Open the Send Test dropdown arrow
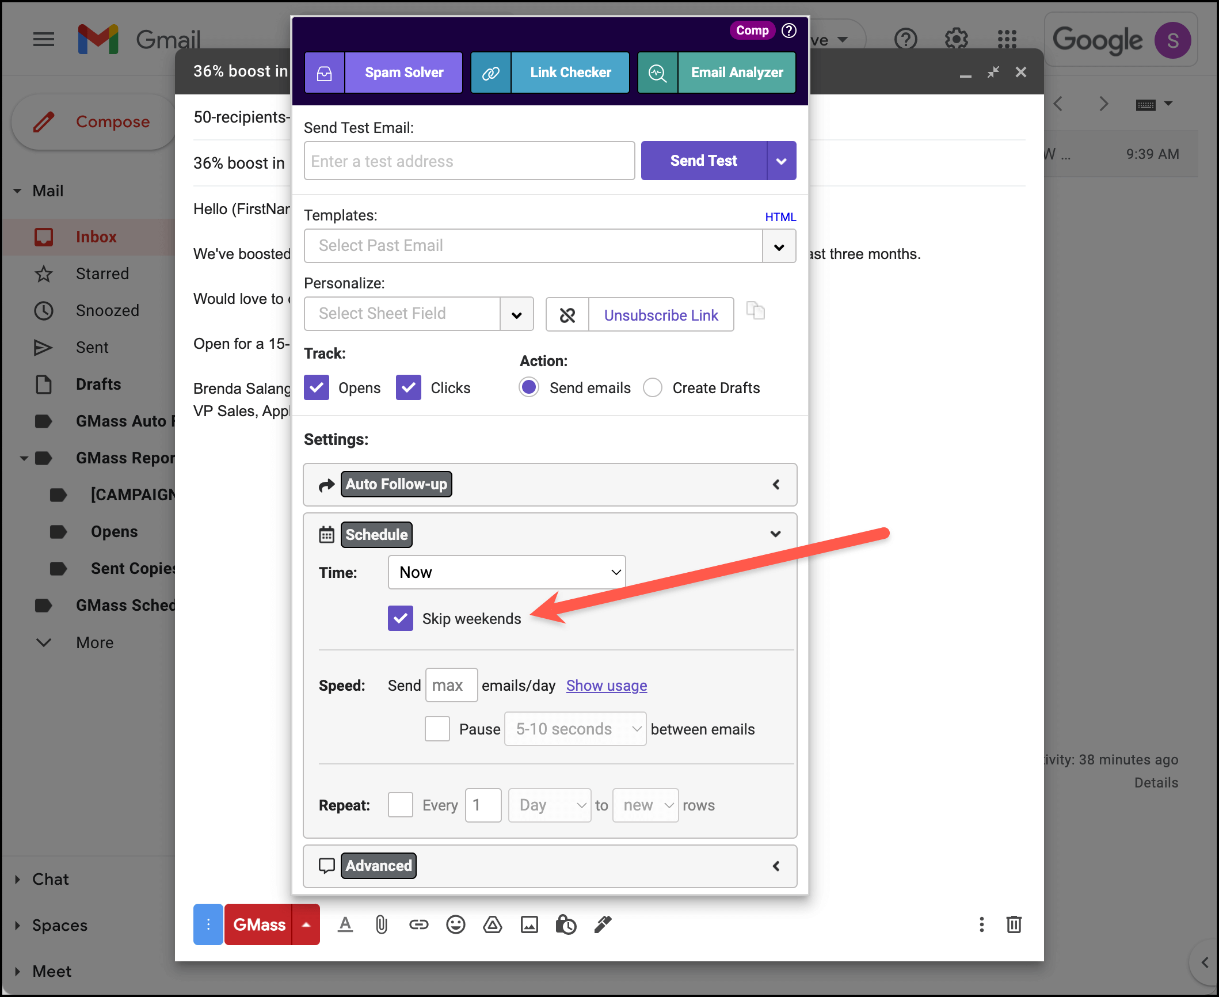The height and width of the screenshot is (997, 1219). pyautogui.click(x=782, y=161)
